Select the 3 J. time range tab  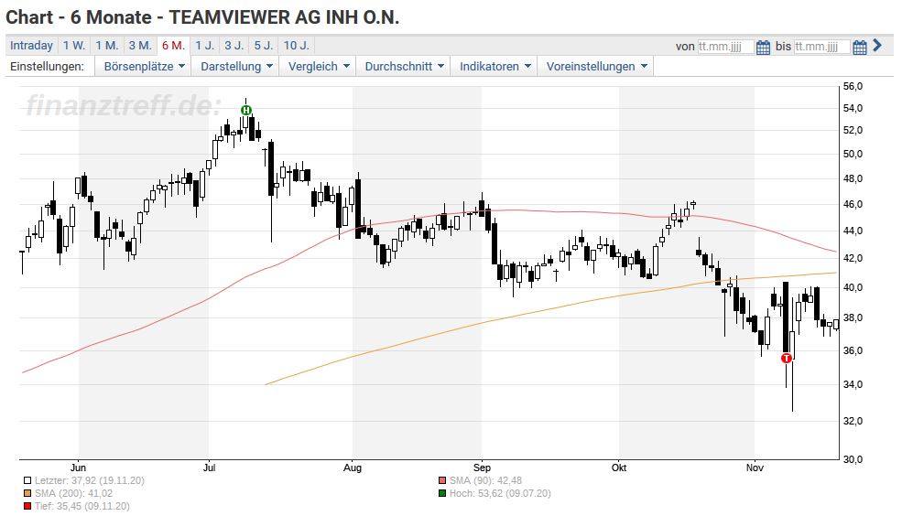point(234,46)
